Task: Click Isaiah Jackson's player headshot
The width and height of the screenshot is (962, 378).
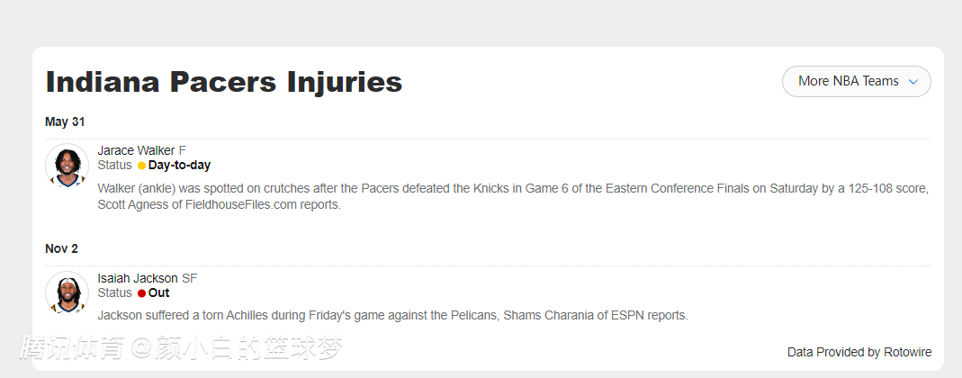Action: pos(67,293)
